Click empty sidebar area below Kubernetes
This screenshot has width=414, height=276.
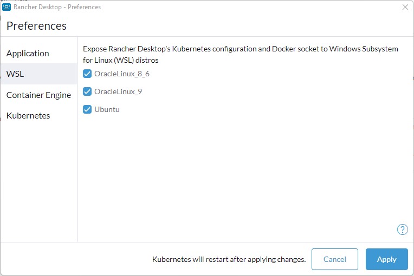(x=39, y=182)
